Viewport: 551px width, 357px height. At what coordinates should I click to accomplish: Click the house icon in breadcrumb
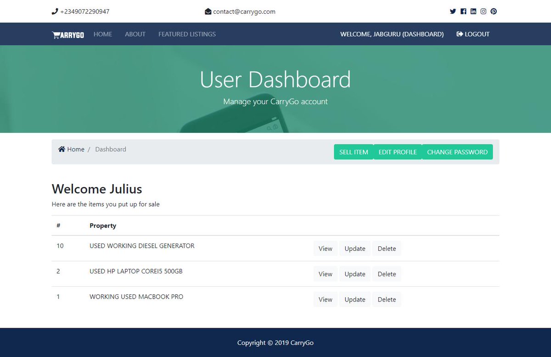(62, 149)
